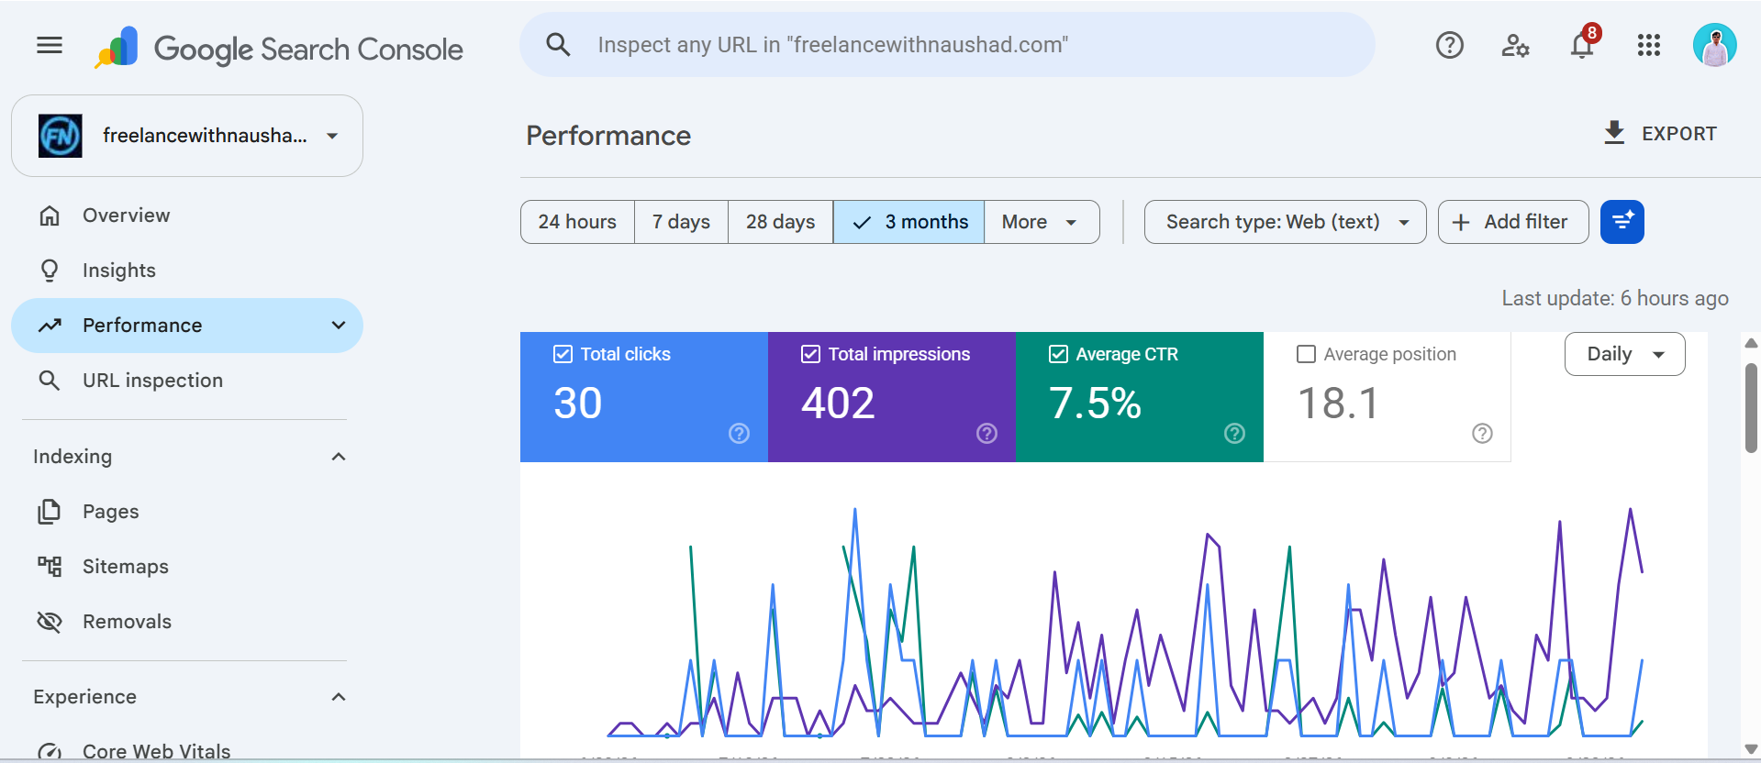The height and width of the screenshot is (763, 1761).
Task: Select the 24 hours date range
Action: (577, 222)
